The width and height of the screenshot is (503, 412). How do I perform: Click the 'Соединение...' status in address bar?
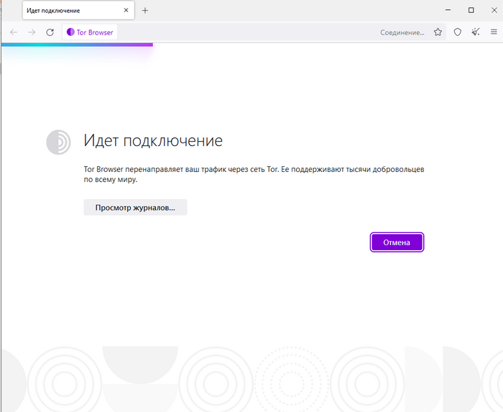(402, 32)
